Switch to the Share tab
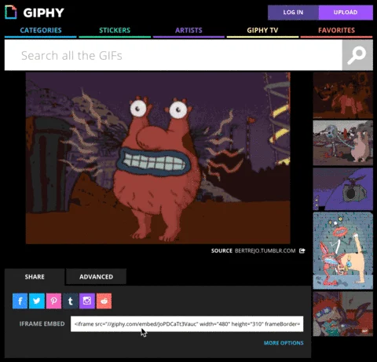This screenshot has width=377, height=362. [35, 277]
